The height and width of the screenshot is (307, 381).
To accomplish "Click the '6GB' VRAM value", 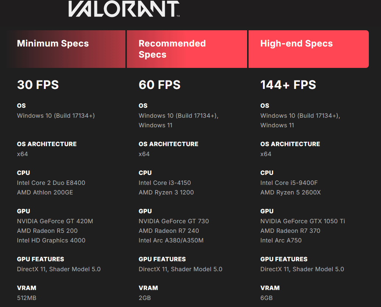I will tap(267, 298).
